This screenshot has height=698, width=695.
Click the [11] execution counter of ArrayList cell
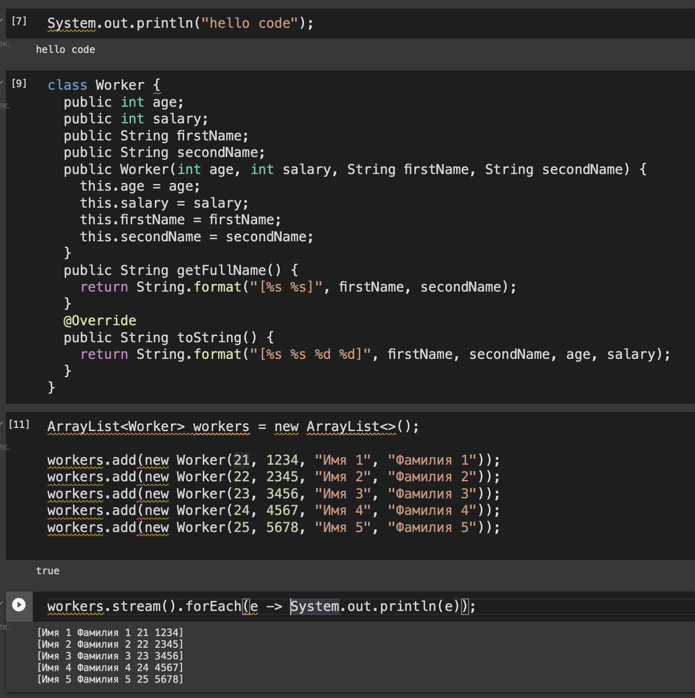coord(19,424)
